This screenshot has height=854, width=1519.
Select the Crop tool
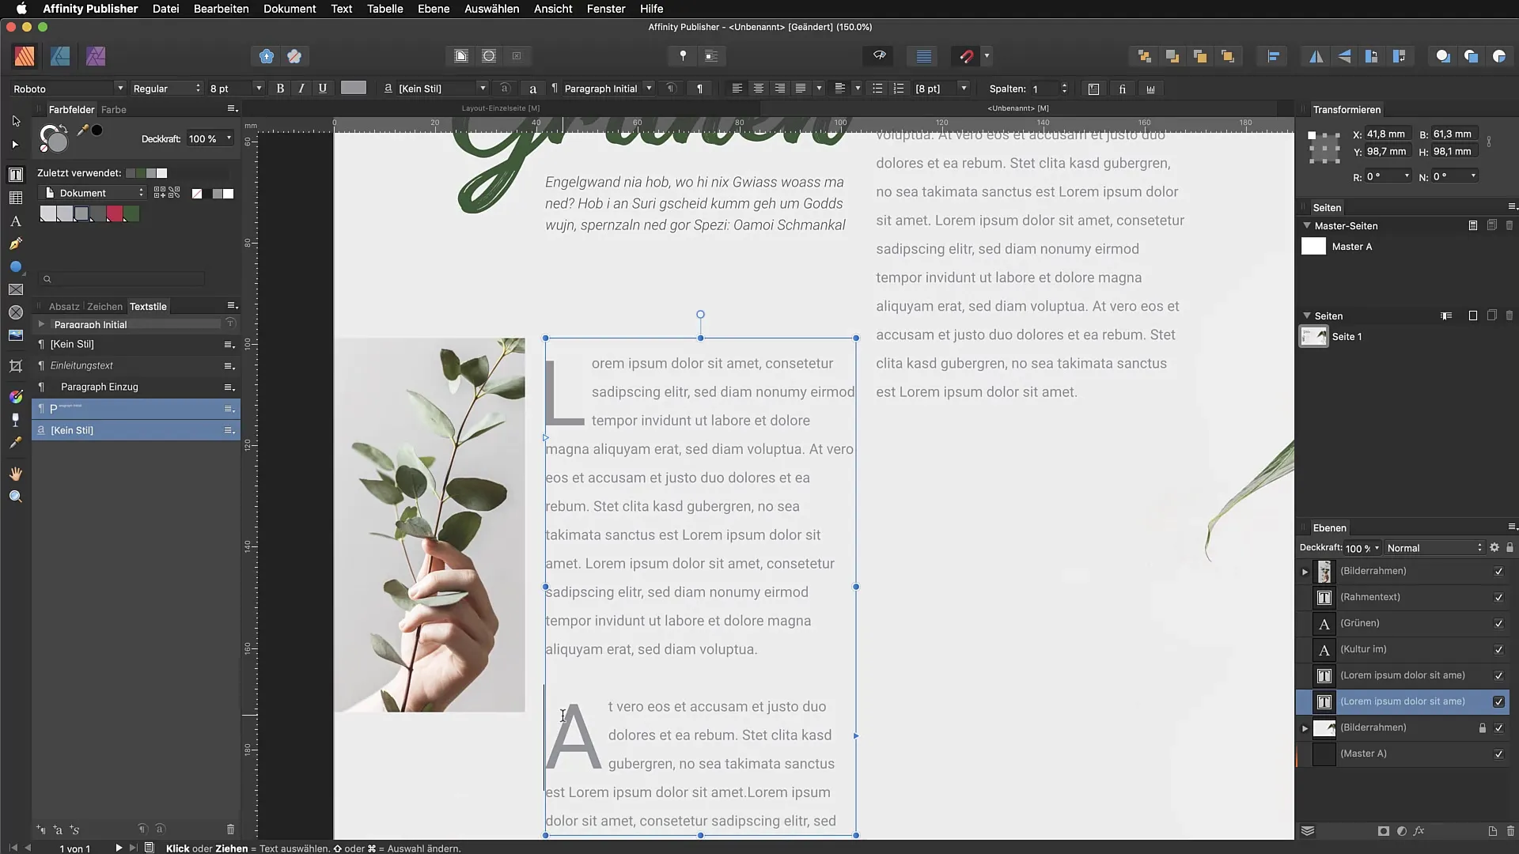pos(16,366)
